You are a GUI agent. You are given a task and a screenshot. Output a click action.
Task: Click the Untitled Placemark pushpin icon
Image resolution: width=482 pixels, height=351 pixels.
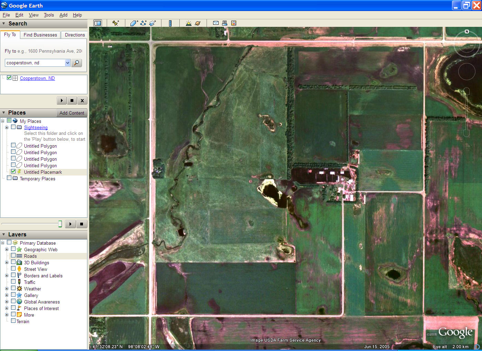point(19,172)
